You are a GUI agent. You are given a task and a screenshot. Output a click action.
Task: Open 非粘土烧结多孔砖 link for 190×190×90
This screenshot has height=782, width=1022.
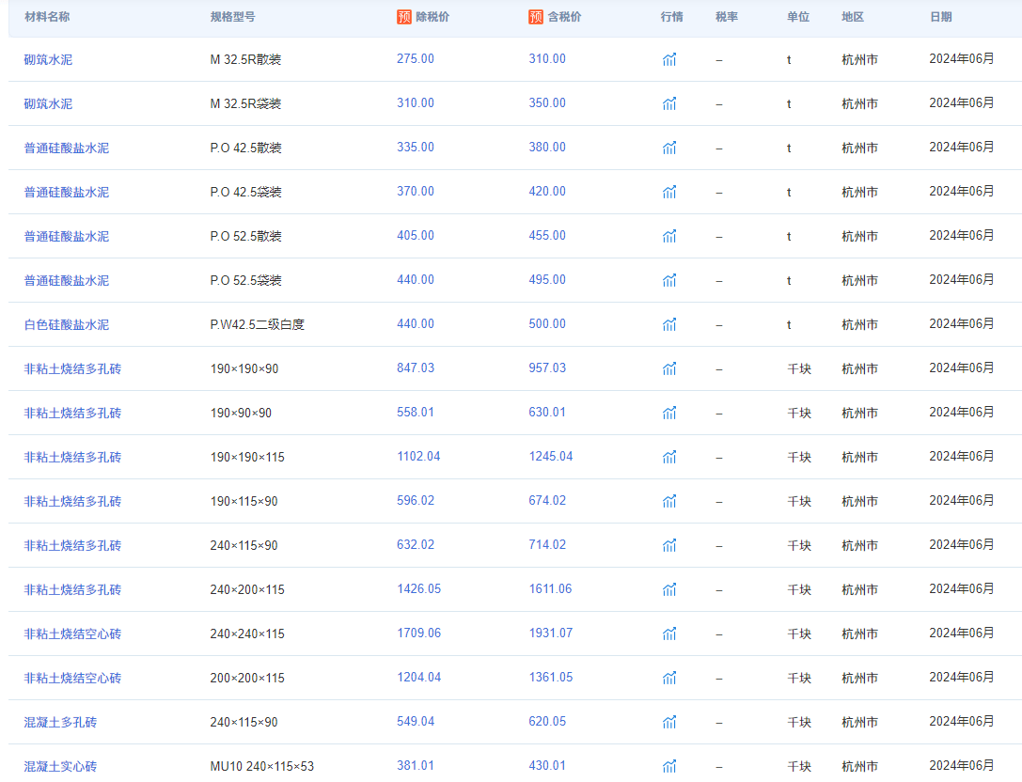72,368
